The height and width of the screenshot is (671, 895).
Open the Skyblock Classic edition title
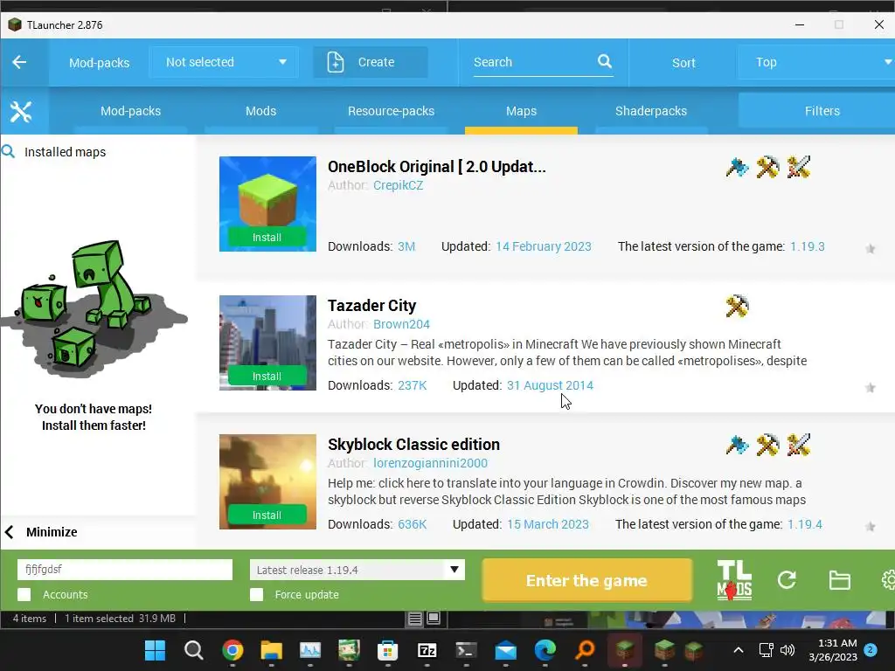pos(413,445)
